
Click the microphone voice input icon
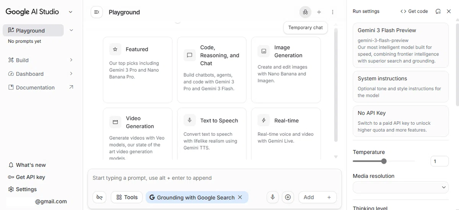(273, 197)
